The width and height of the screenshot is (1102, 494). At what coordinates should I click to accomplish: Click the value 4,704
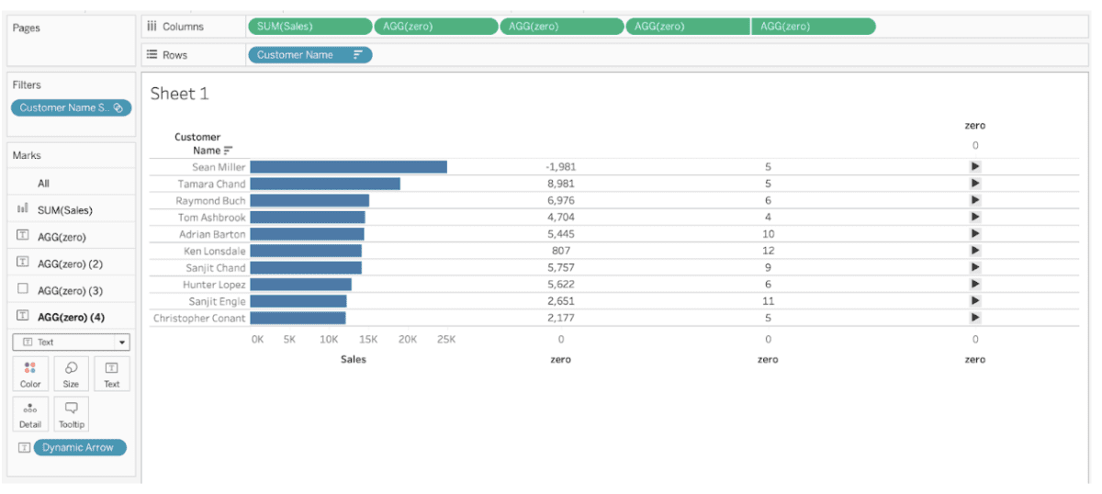pos(560,218)
